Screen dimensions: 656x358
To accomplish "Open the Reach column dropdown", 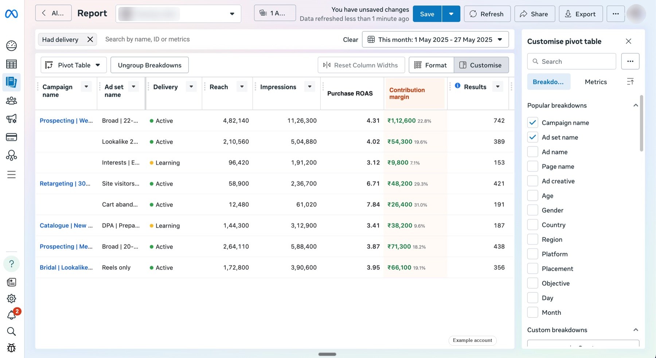I will (242, 86).
